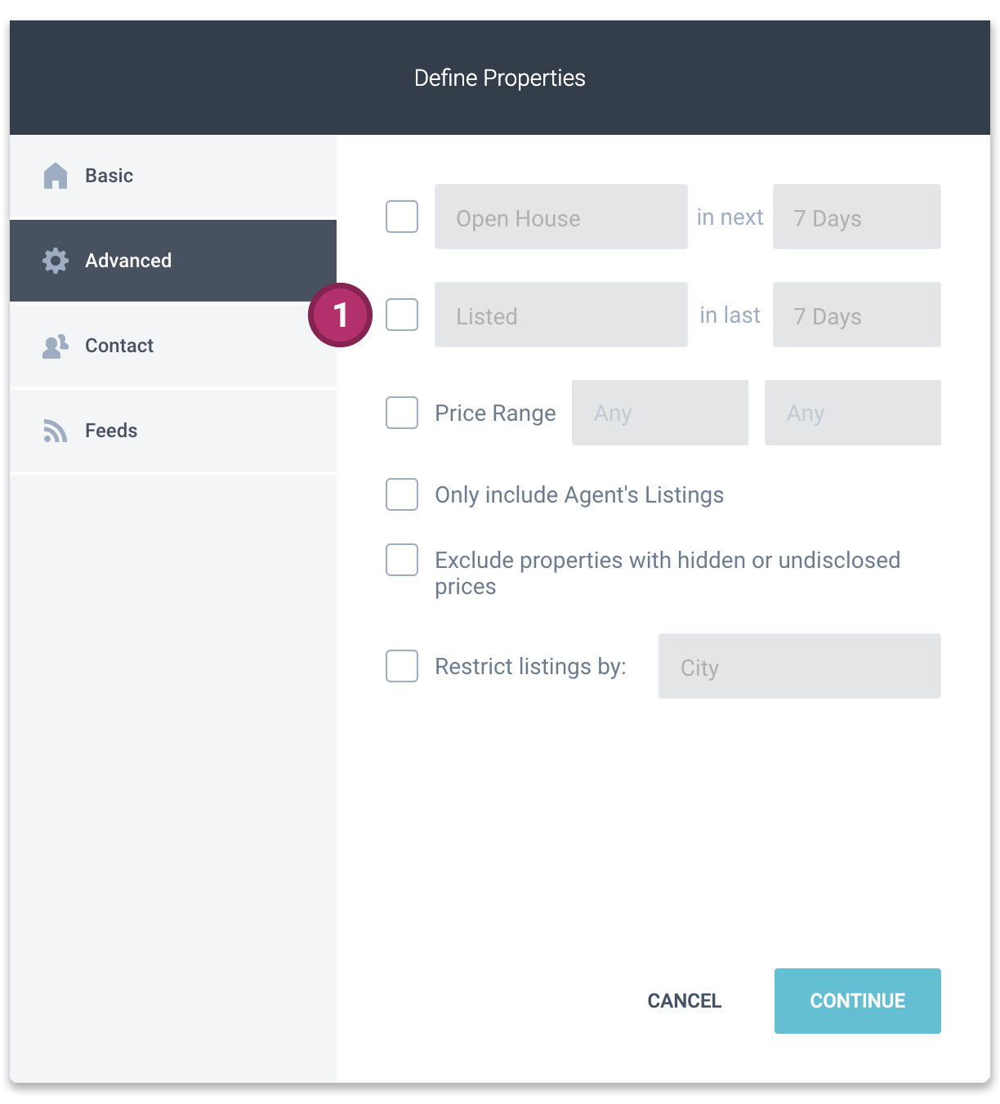The width and height of the screenshot is (1000, 1104).
Task: Toggle Only include Agent's Listings checkbox
Action: pos(402,494)
